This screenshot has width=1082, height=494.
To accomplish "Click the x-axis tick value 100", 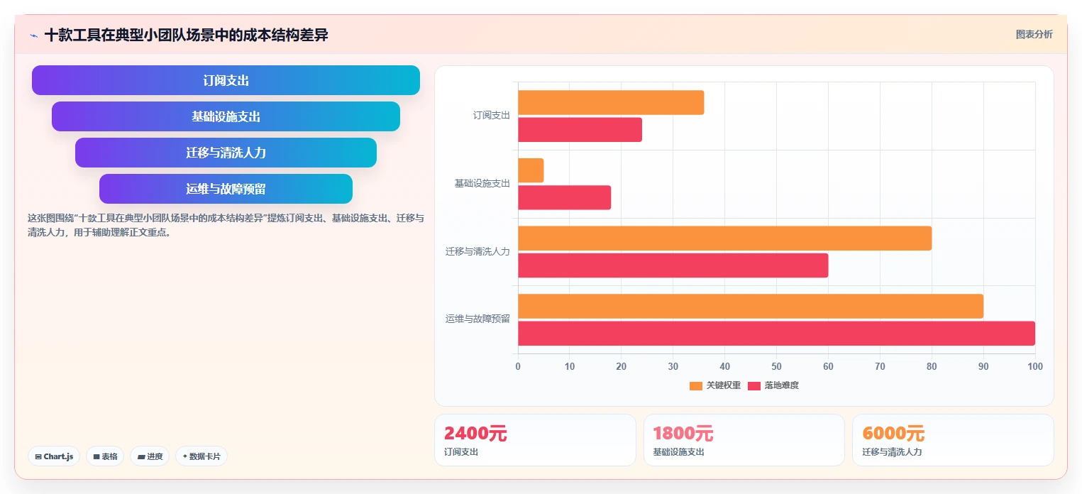I will [1035, 366].
